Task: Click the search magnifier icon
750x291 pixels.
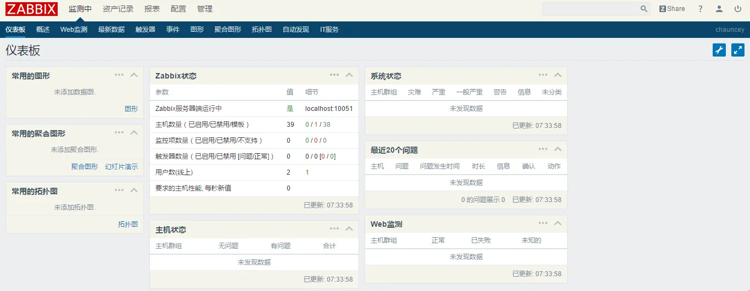Action: point(644,9)
